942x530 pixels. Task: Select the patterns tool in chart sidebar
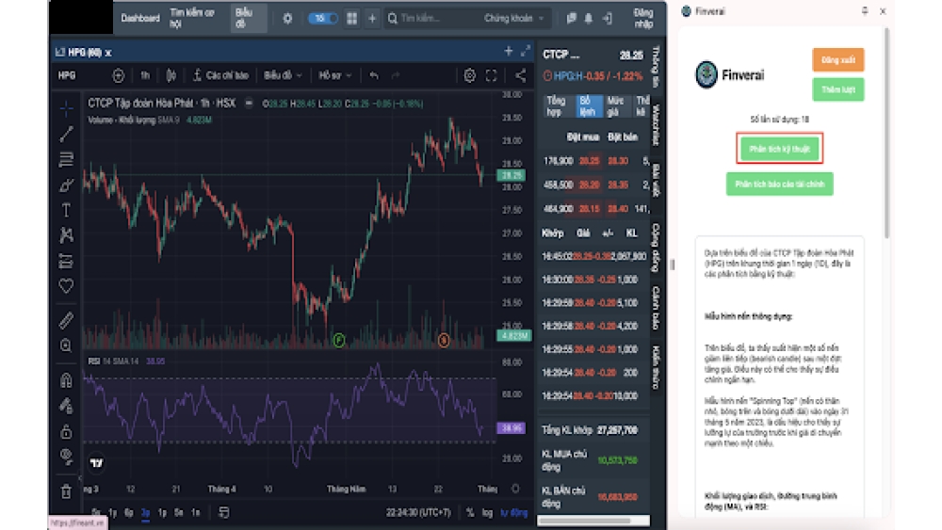coord(66,235)
